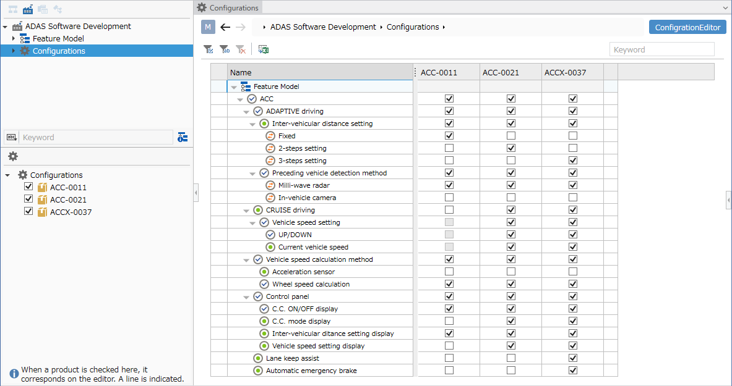Image resolution: width=732 pixels, height=386 pixels.
Task: Click the ACC-0021 product box icon
Action: click(x=43, y=199)
